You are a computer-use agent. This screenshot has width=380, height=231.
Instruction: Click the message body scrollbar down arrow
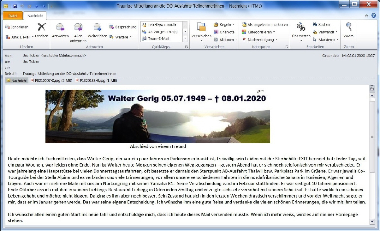(372, 222)
